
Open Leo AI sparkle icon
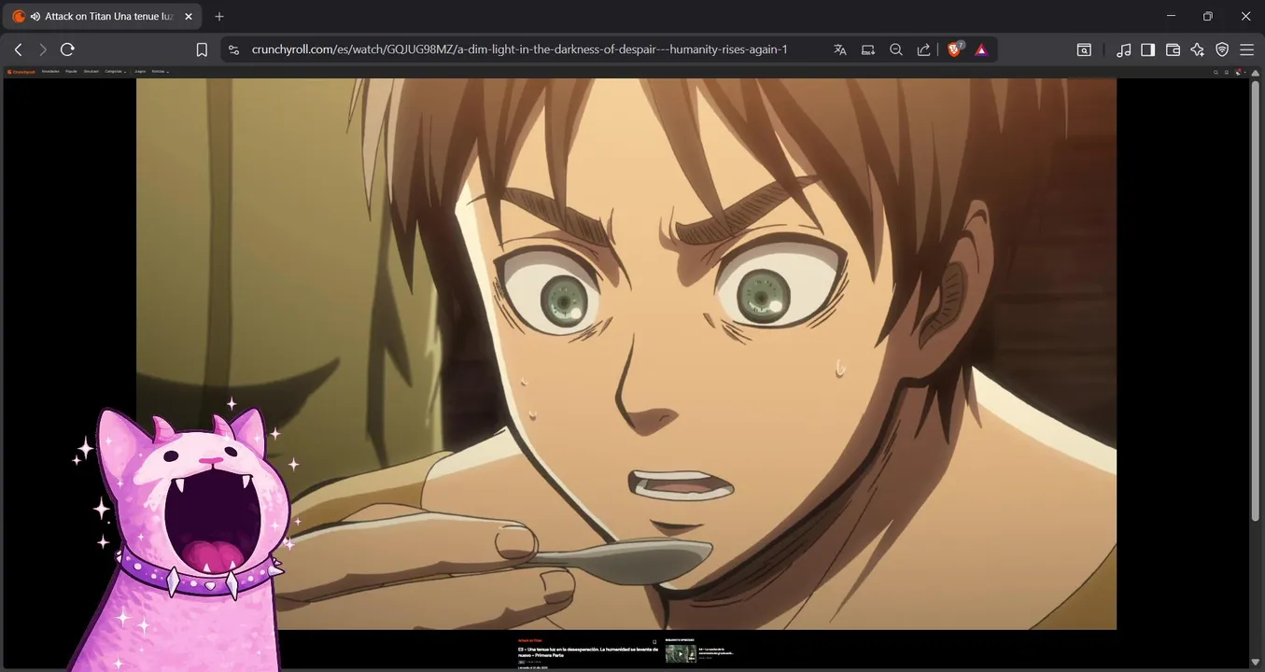1198,49
